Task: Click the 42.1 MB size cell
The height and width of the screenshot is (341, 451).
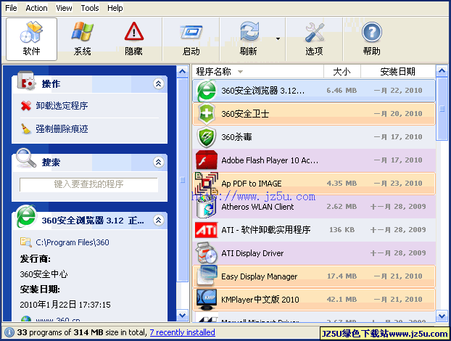Action: tap(342, 300)
